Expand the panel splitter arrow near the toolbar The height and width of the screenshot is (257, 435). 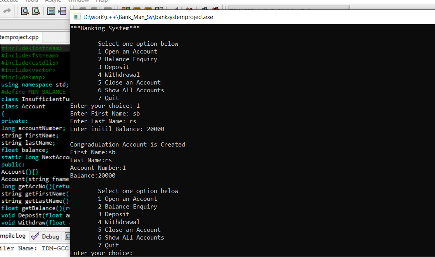click(x=59, y=12)
